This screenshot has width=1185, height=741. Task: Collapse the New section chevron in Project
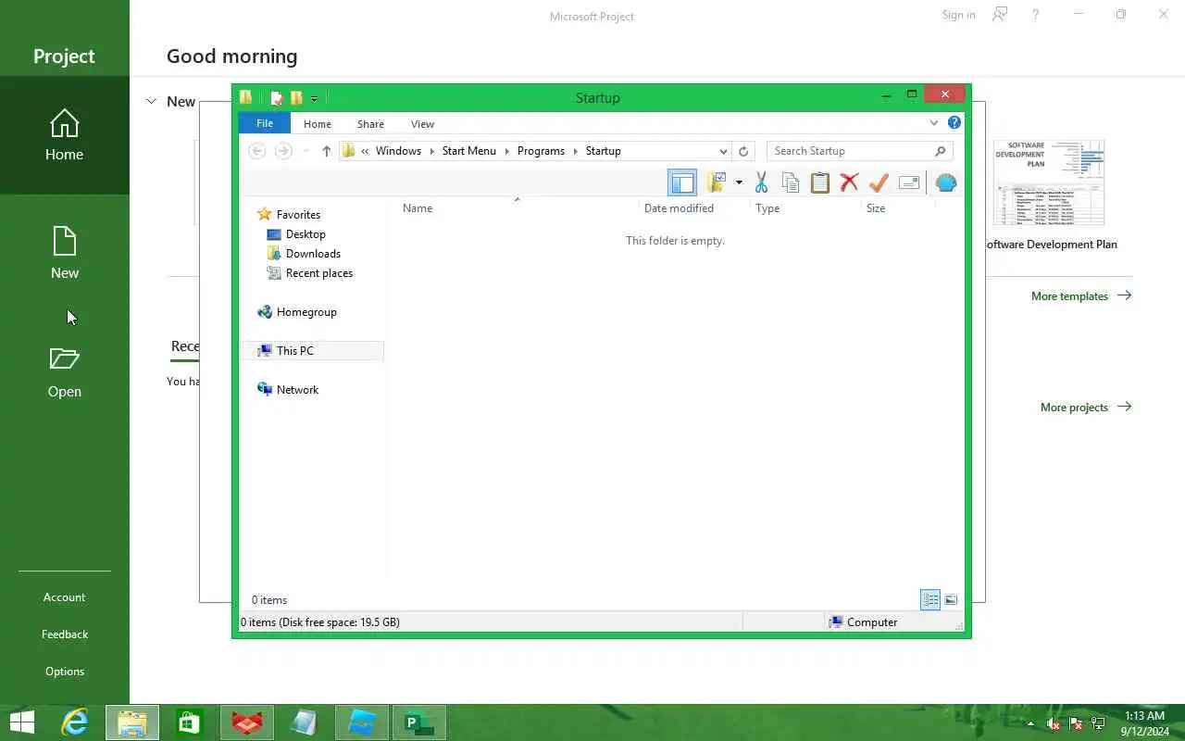[152, 101]
